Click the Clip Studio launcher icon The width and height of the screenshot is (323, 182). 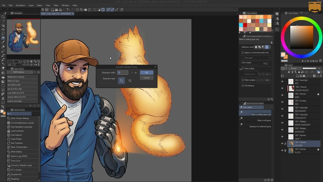coord(47,10)
